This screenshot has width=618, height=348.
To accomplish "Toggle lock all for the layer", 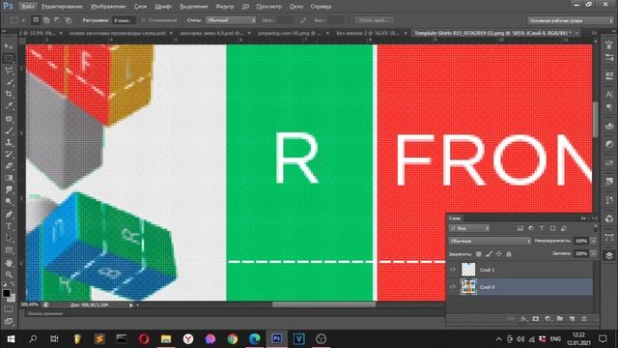I will (509, 254).
